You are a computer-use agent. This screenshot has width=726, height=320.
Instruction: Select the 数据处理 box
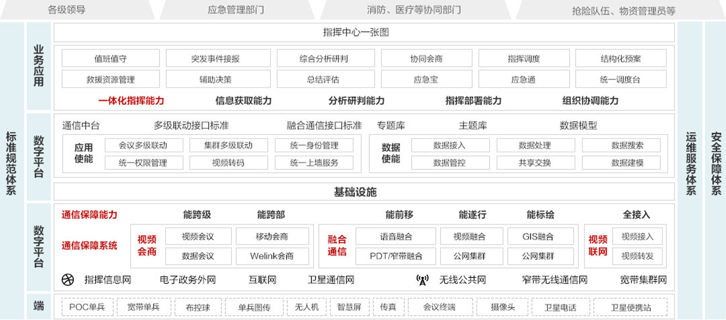[535, 145]
